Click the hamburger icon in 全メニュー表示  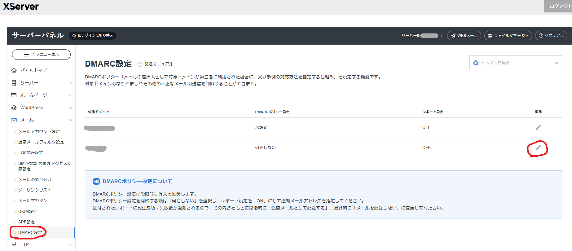pyautogui.click(x=26, y=55)
